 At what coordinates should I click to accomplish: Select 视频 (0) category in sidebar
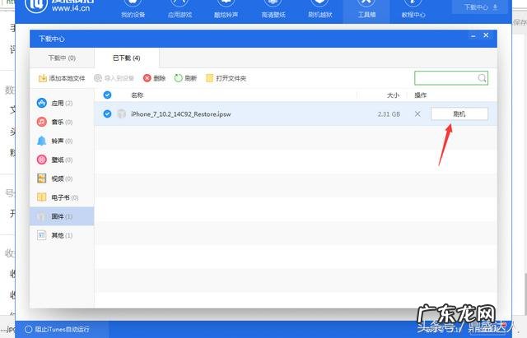point(62,178)
